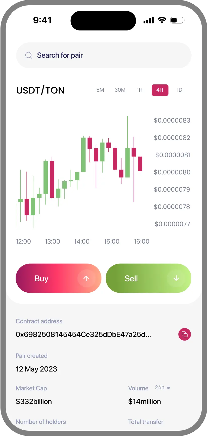Focus the Search for pair field

(104, 55)
